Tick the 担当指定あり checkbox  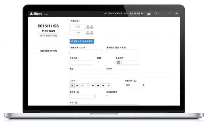[107, 96]
